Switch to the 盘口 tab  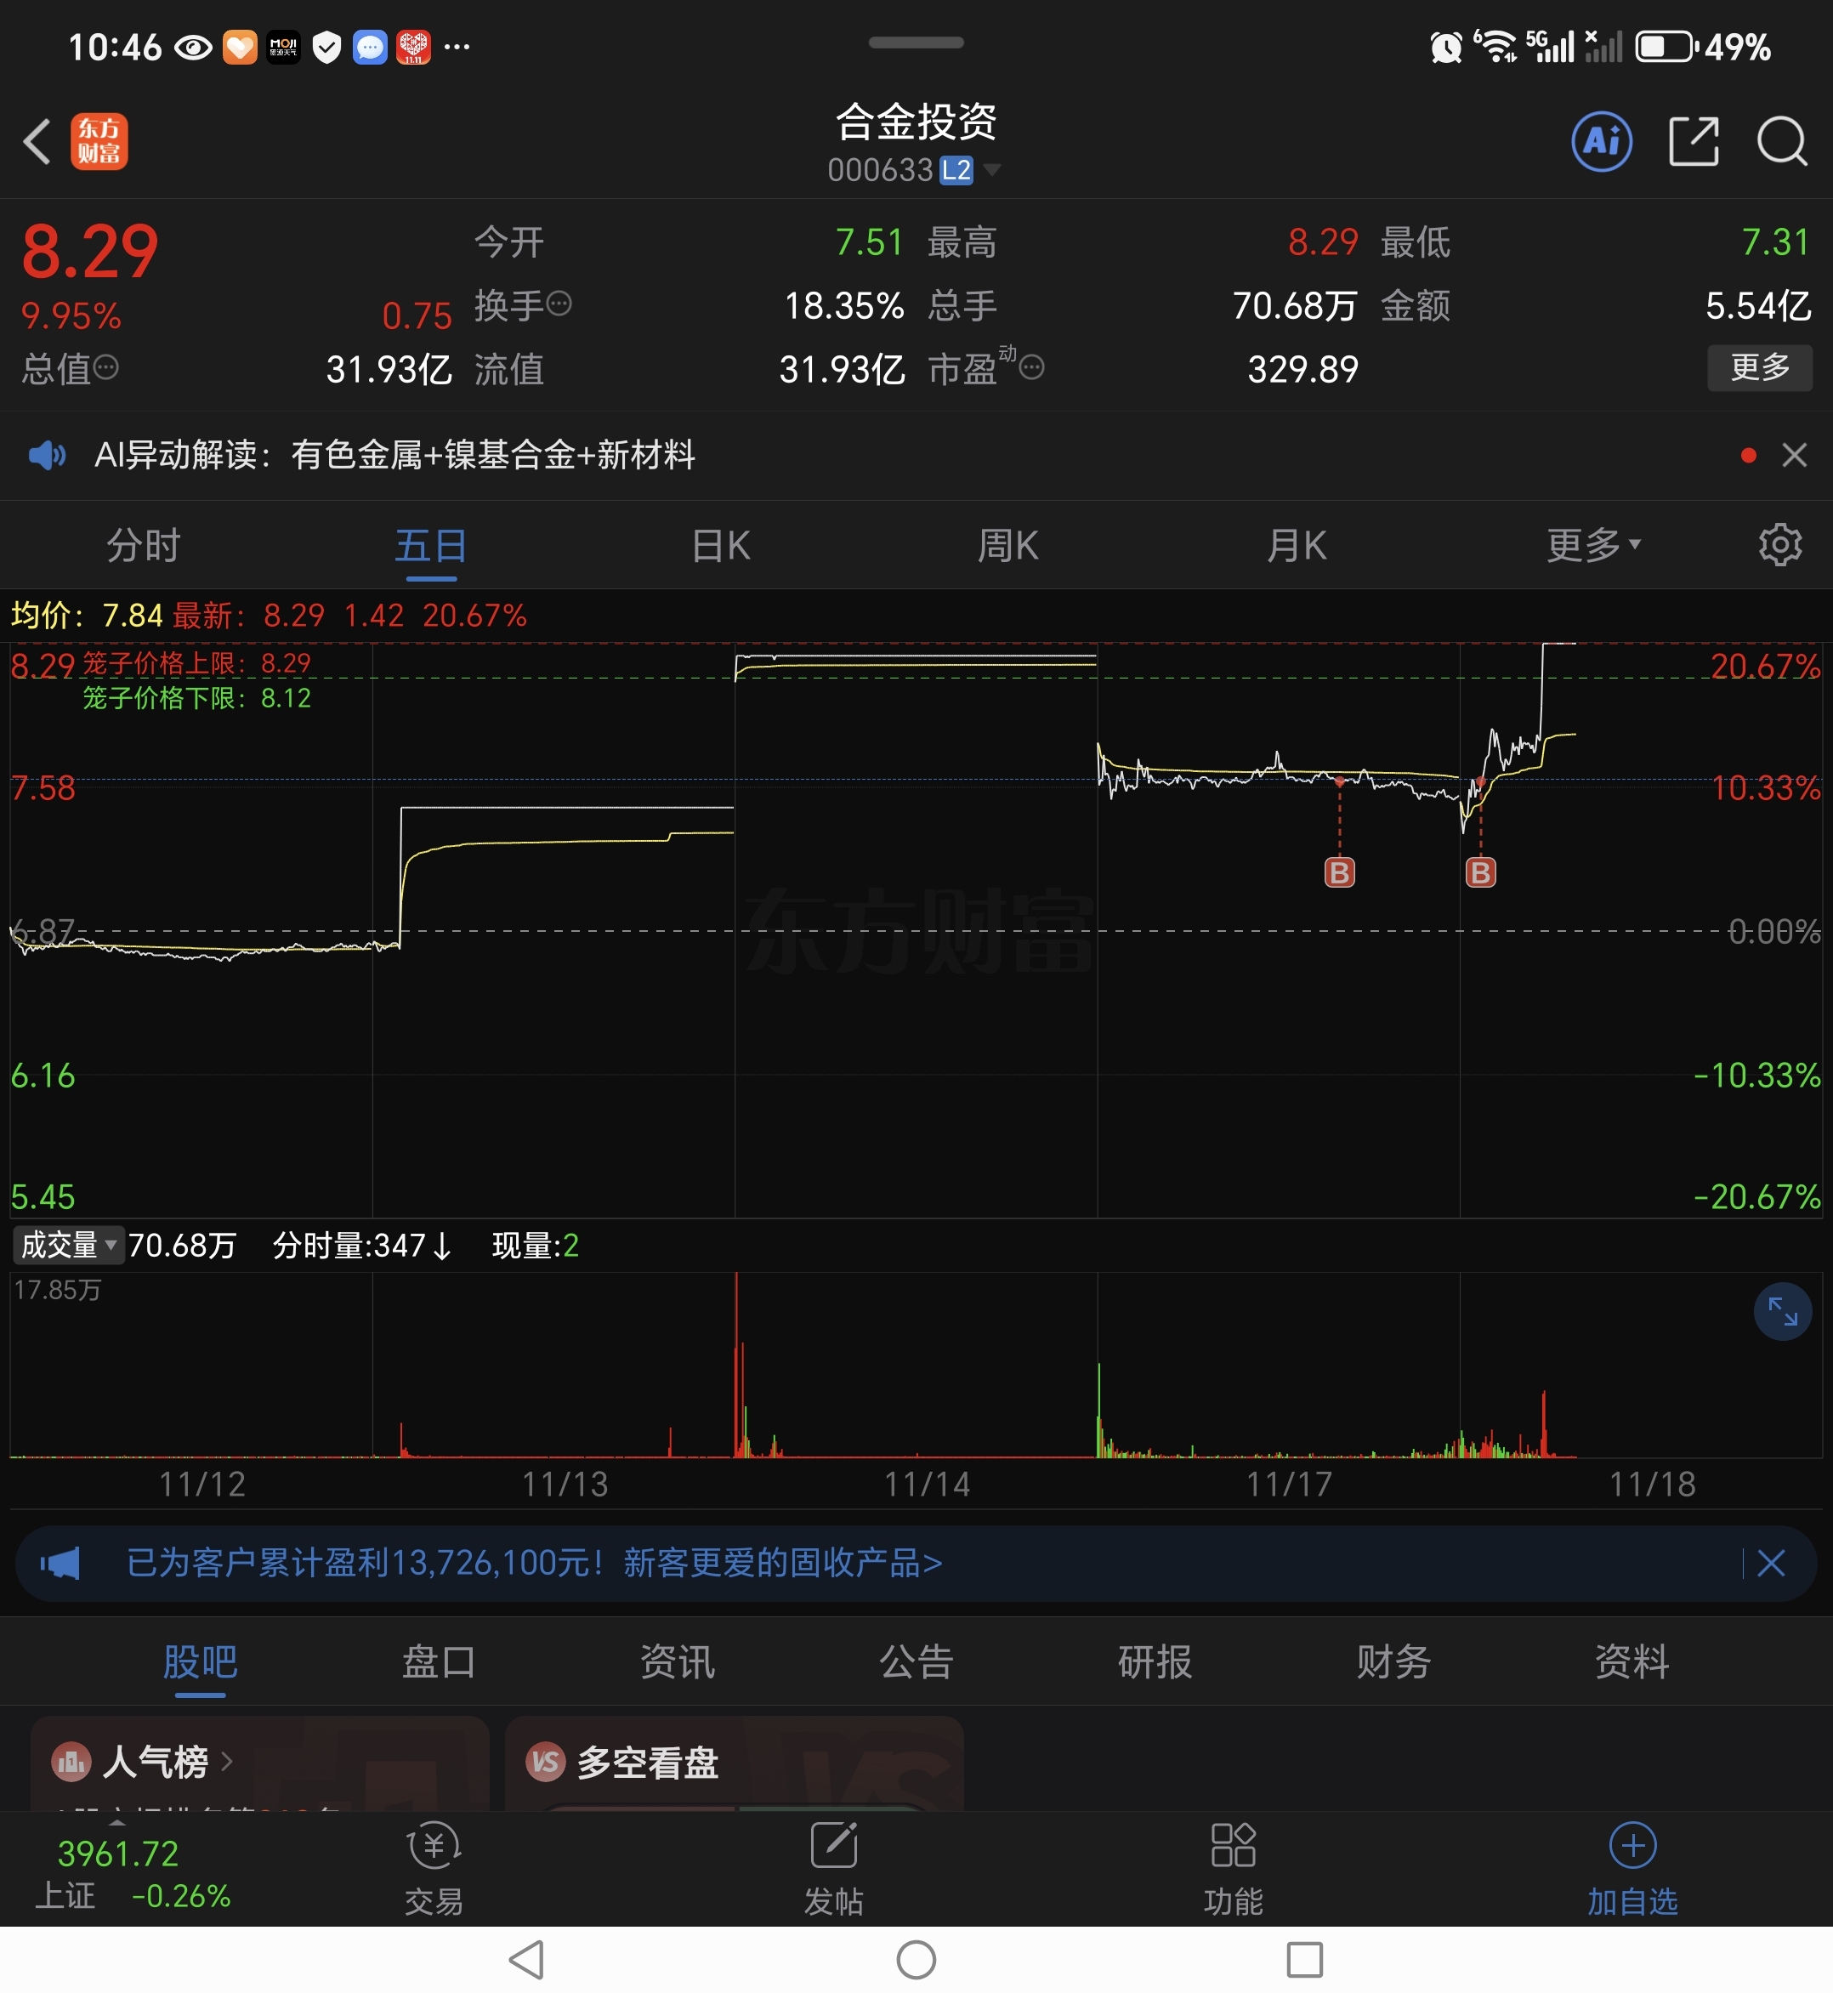439,1661
